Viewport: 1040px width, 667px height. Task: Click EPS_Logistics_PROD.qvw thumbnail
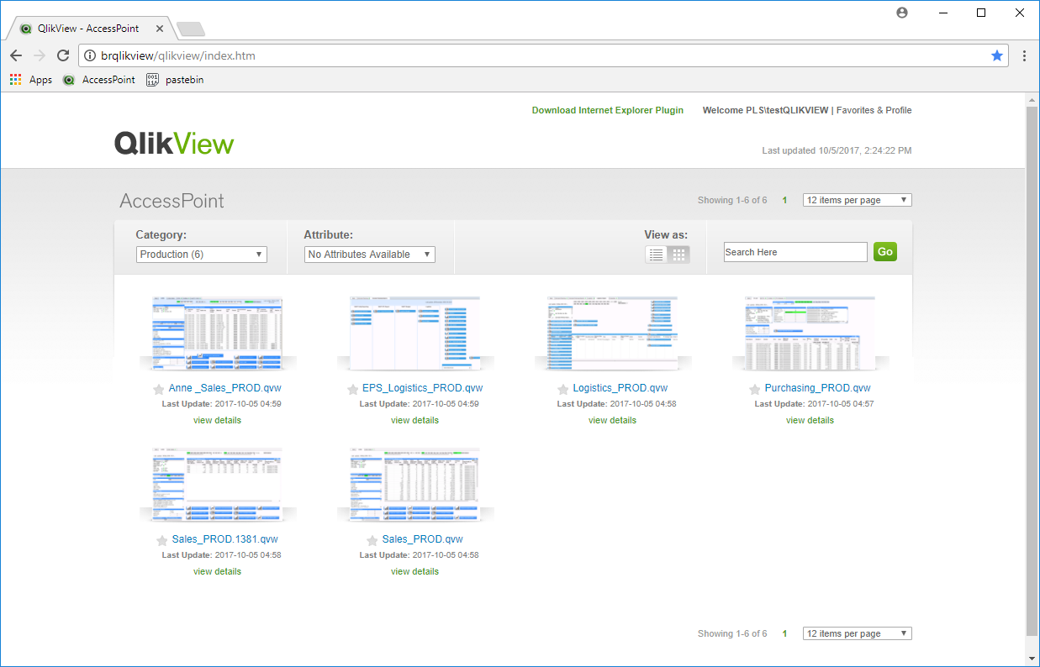click(x=414, y=333)
